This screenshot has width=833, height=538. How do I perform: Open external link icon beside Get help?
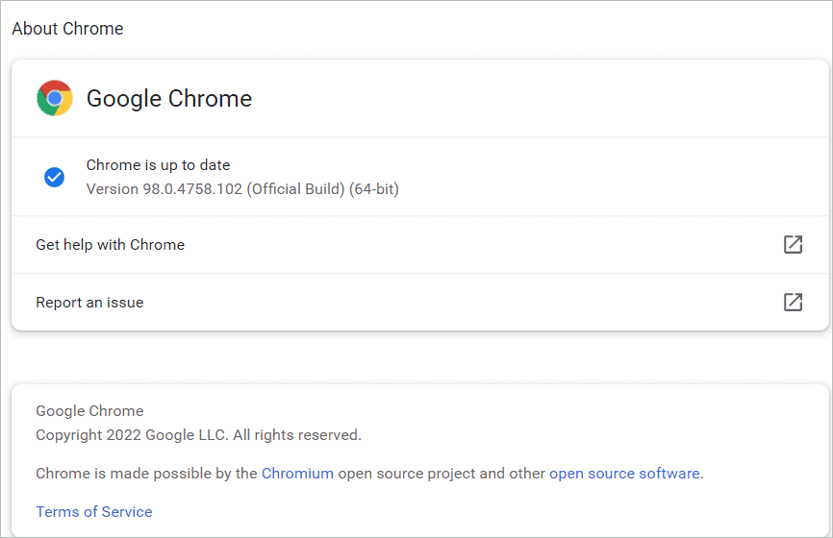[793, 244]
